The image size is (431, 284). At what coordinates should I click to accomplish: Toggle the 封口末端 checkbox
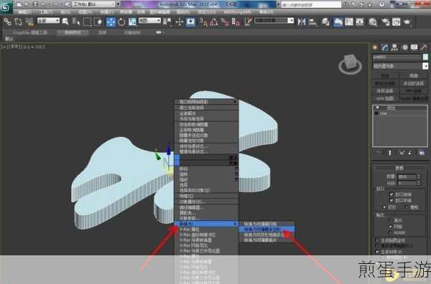[x=391, y=200]
